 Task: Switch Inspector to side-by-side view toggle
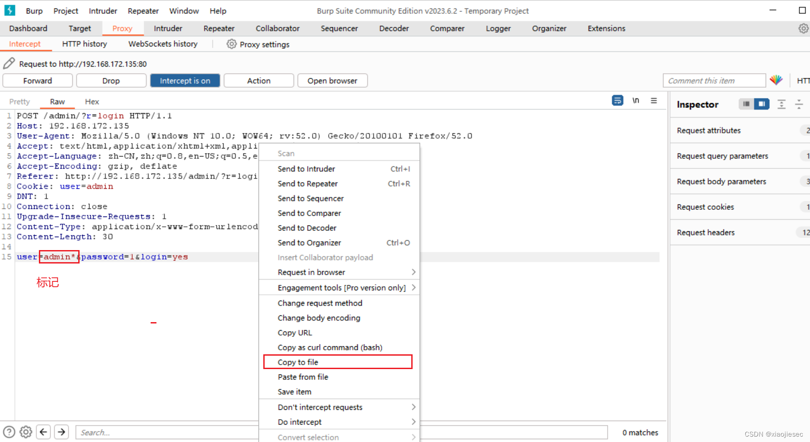pyautogui.click(x=762, y=103)
